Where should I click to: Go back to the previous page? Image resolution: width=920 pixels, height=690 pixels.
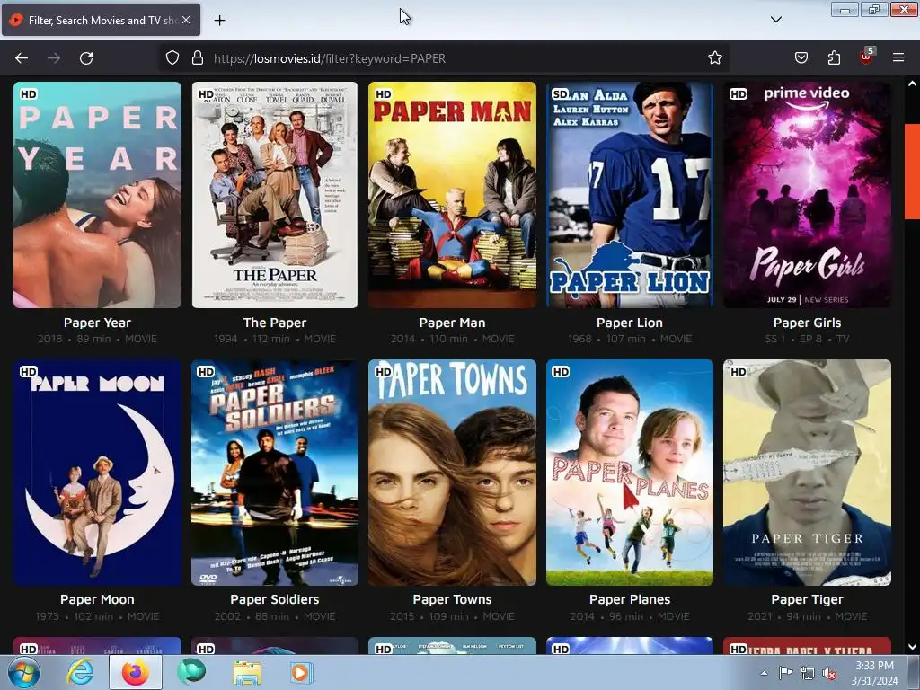tap(22, 58)
